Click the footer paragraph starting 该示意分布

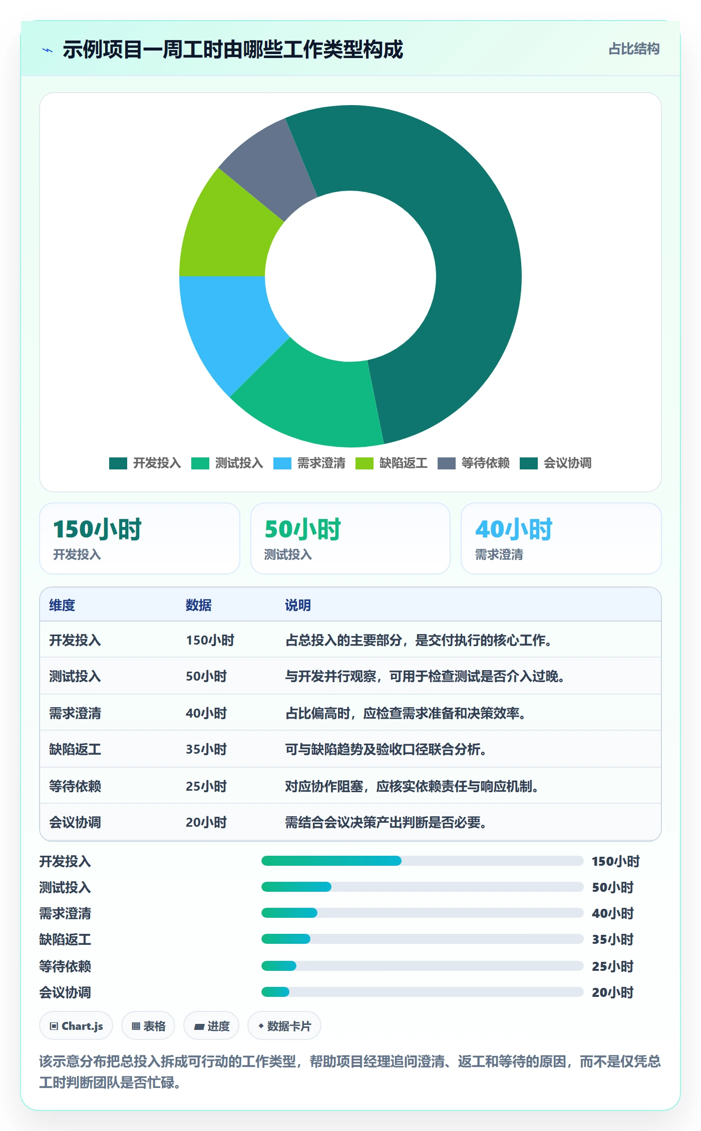pyautogui.click(x=350, y=1071)
